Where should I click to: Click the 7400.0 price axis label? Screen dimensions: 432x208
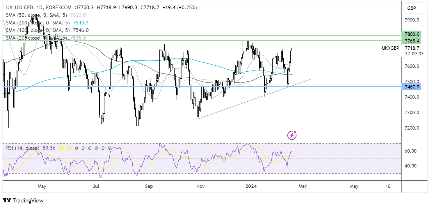coord(412,97)
